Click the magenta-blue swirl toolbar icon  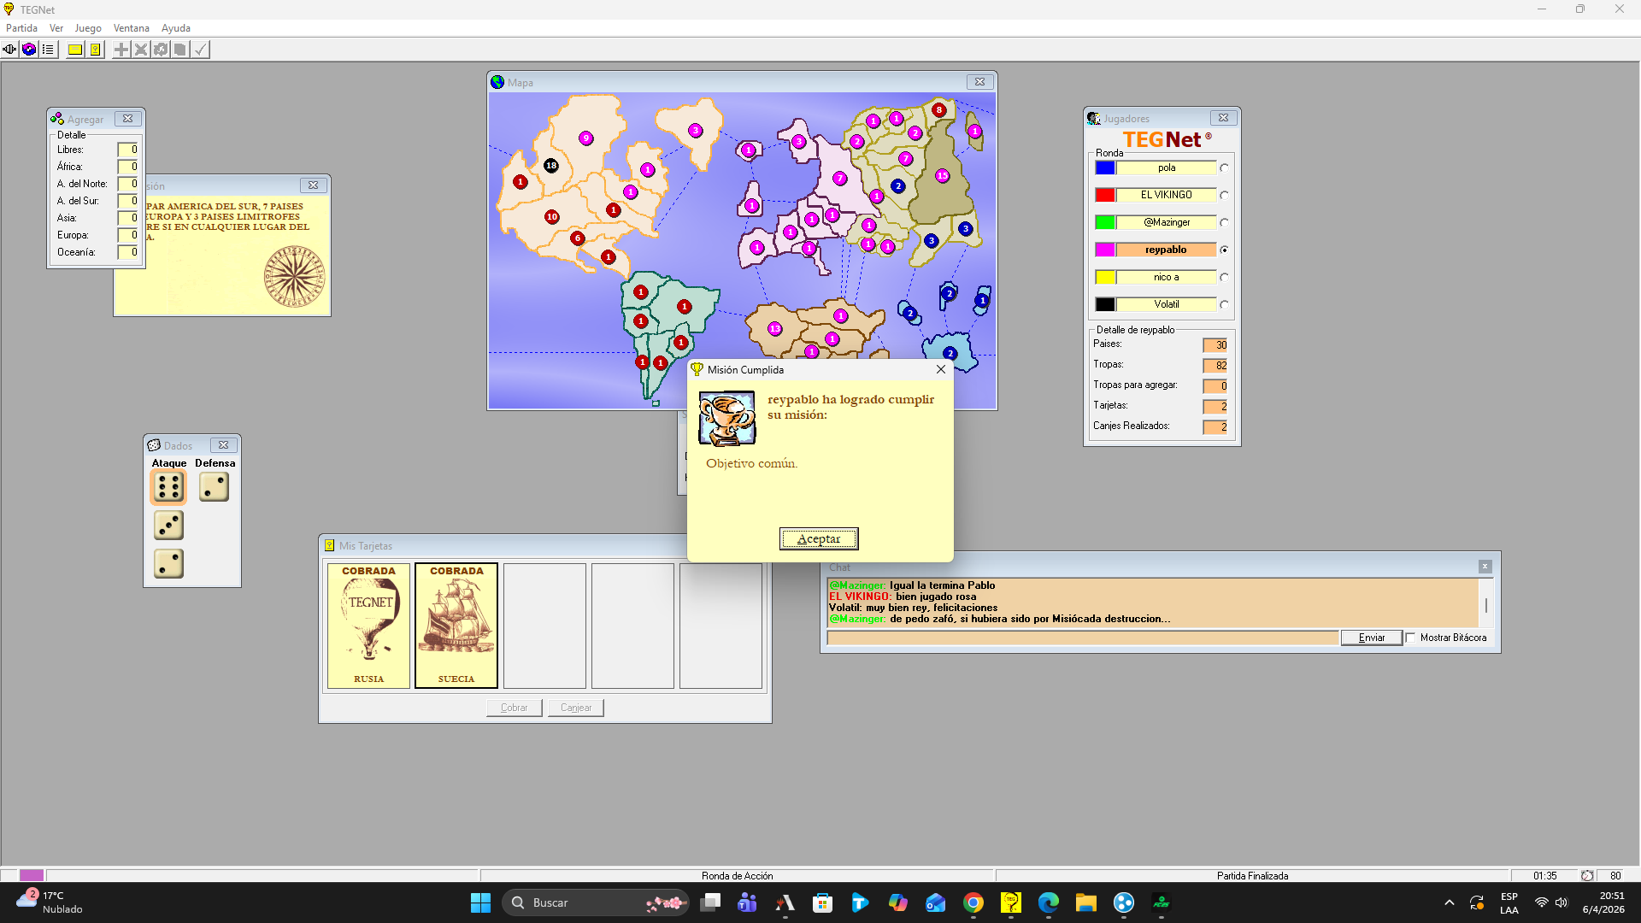click(x=29, y=50)
